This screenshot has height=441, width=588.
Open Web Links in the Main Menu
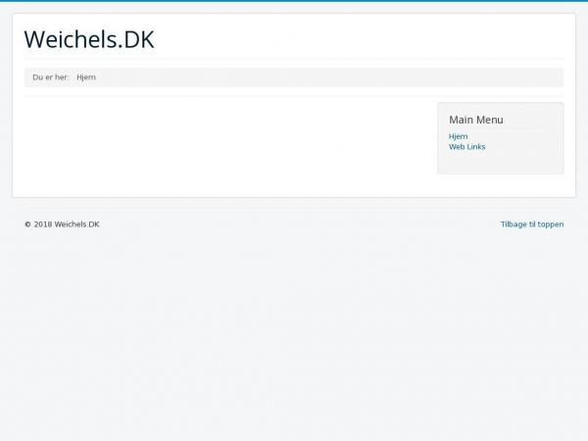[x=466, y=147]
